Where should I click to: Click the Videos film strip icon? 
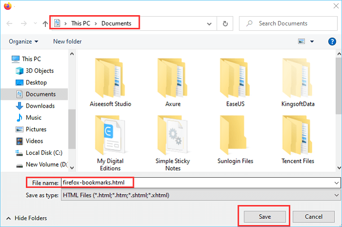(20, 141)
